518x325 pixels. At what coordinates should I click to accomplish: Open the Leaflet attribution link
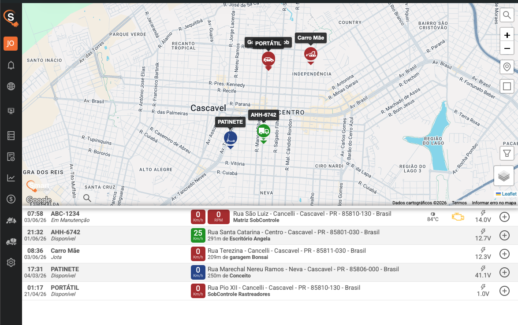[509, 194]
